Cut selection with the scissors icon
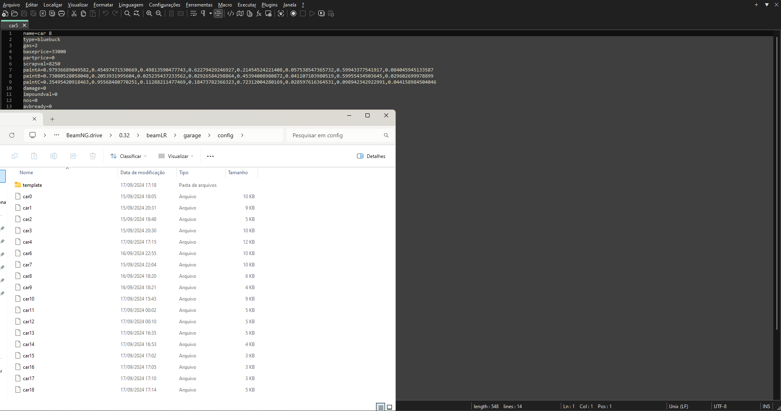The height and width of the screenshot is (411, 781). [74, 13]
